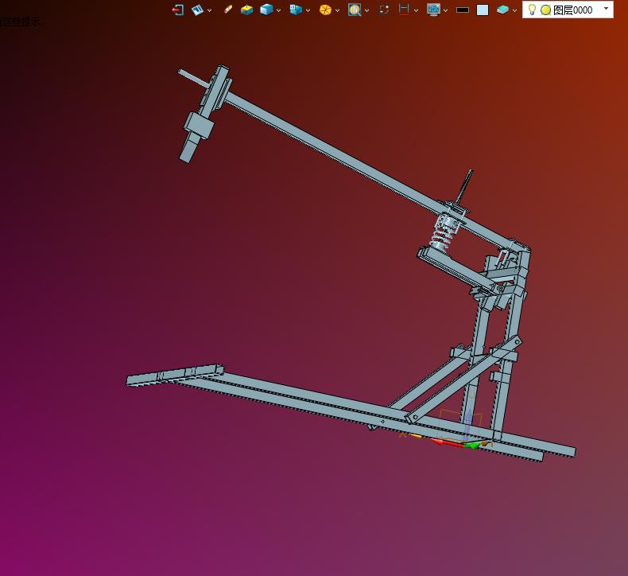The width and height of the screenshot is (628, 576).
Task: Expand the monitor display icon dropdown
Action: pyautogui.click(x=445, y=10)
